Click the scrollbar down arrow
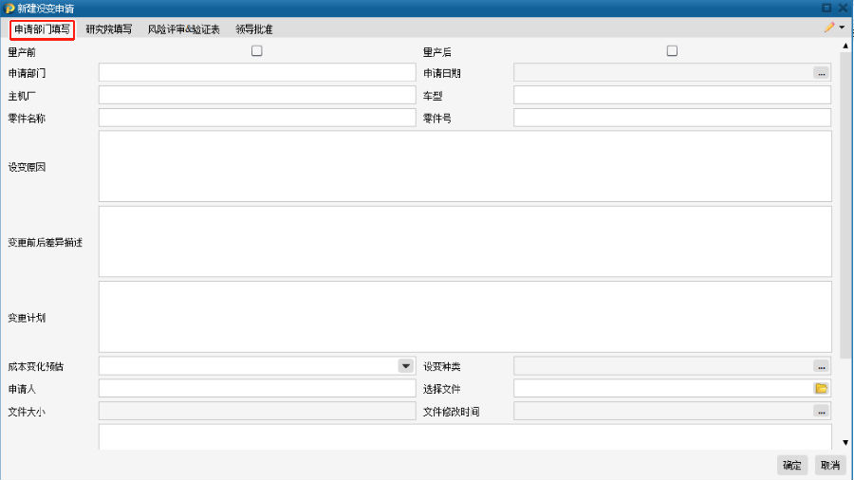Screen dimensions: 854x480 tap(845, 442)
